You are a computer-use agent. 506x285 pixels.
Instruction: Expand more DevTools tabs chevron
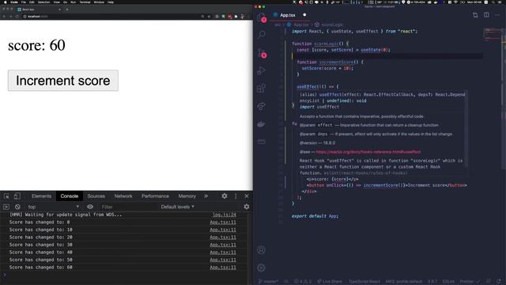[206, 196]
